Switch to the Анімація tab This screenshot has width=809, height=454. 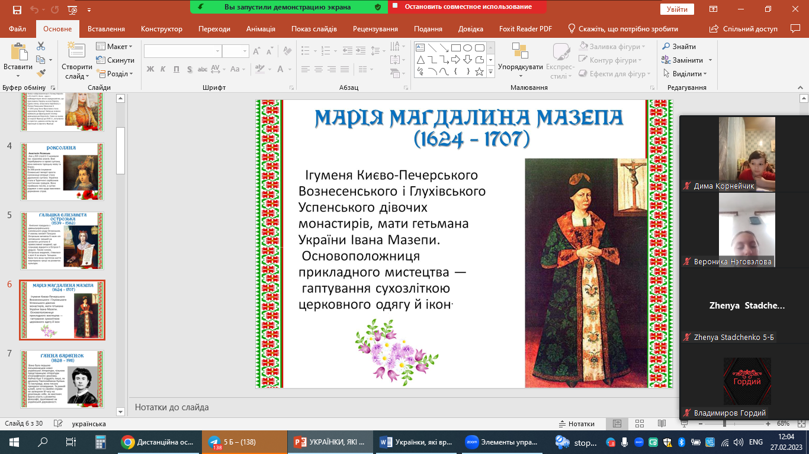[x=261, y=29]
